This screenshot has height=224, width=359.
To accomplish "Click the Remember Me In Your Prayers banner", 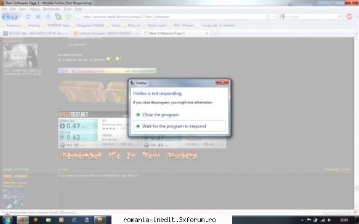I will (129, 156).
